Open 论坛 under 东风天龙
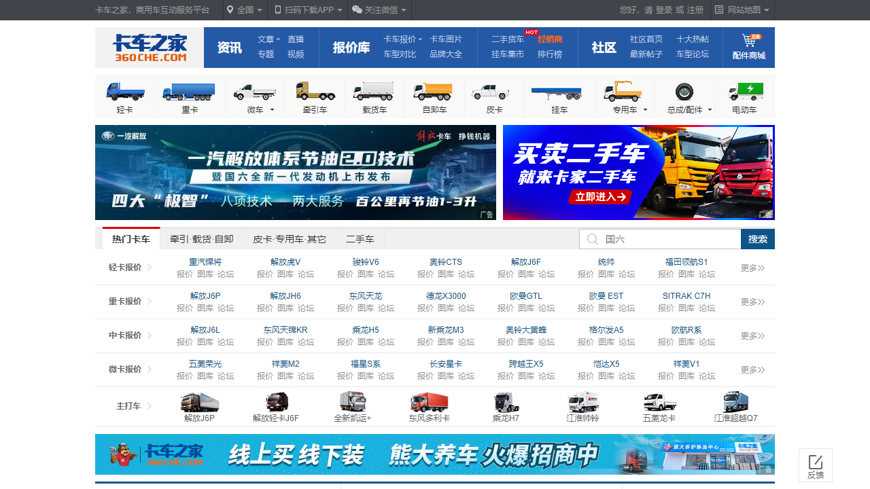The height and width of the screenshot is (489, 870). pos(386,308)
